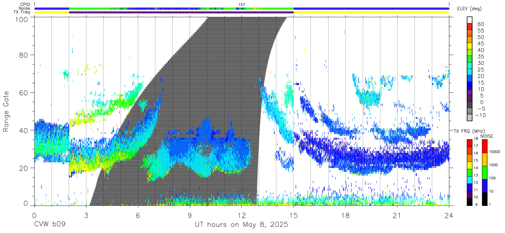Pick the white top segment of the elevation colorbar
Image resolution: width=505 pixels, height=233 pixels.
coord(470,21)
